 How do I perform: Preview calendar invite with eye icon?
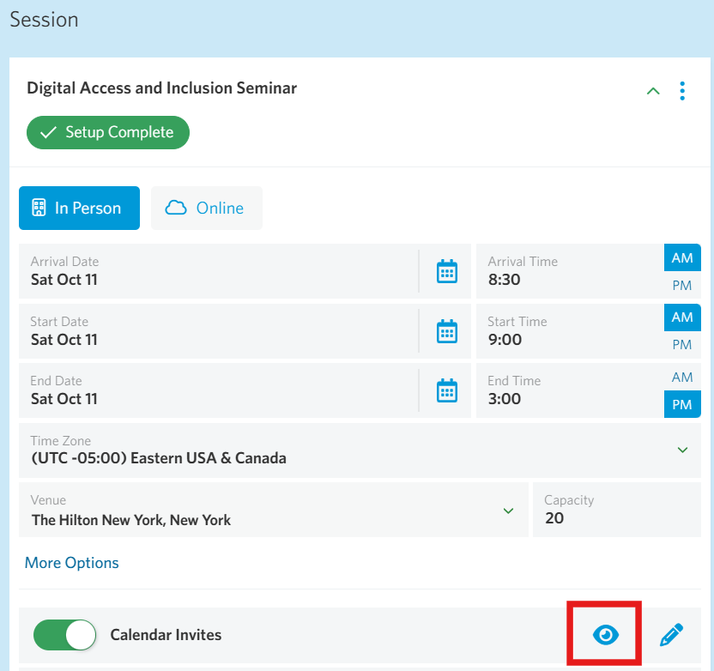click(606, 635)
